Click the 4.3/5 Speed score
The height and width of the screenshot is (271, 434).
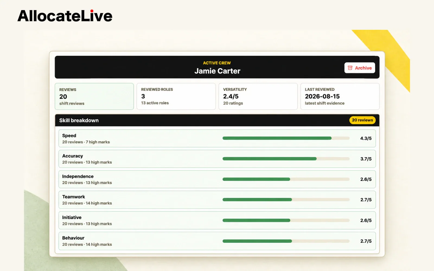pyautogui.click(x=366, y=138)
